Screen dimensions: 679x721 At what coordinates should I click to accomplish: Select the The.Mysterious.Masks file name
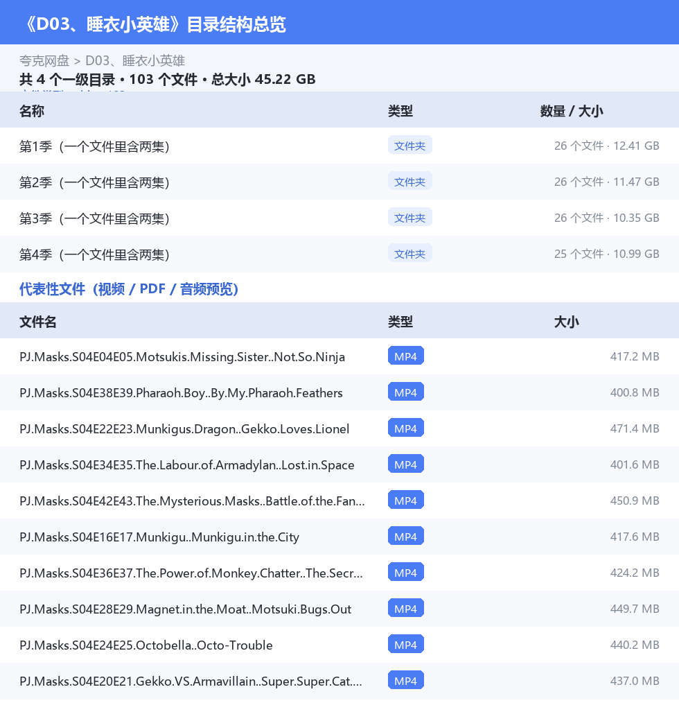pyautogui.click(x=192, y=501)
